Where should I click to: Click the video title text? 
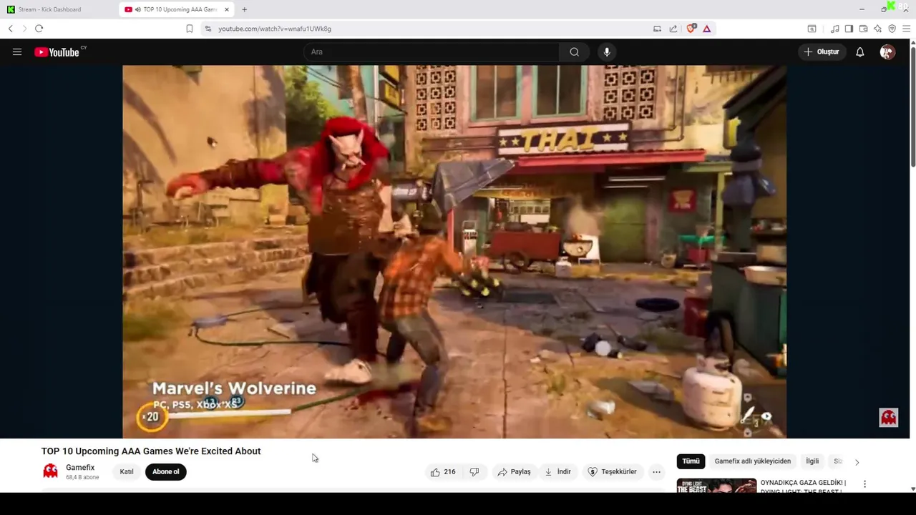pyautogui.click(x=151, y=451)
